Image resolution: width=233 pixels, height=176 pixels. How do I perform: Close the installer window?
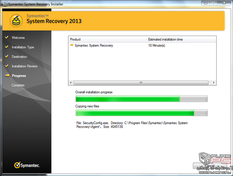[224, 3]
